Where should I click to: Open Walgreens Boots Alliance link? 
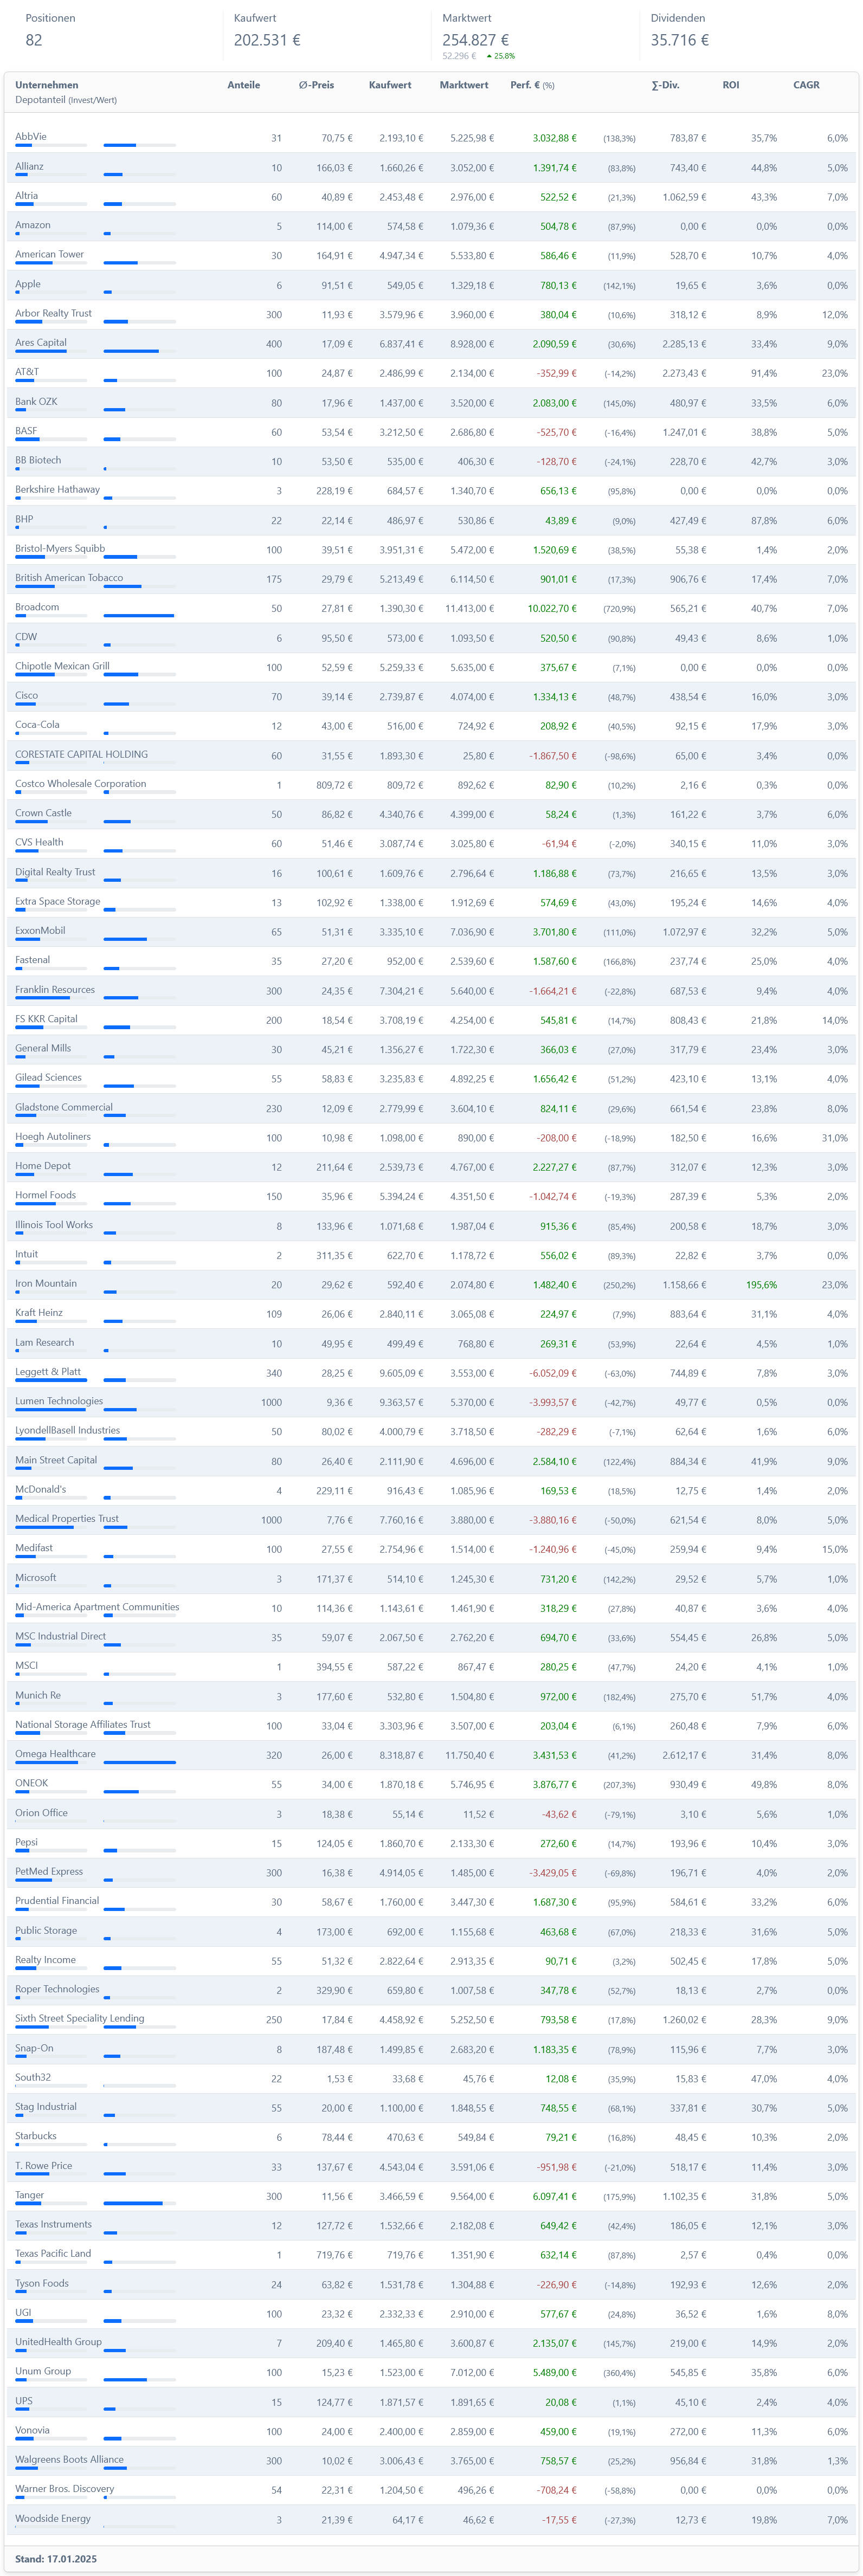[69, 2459]
